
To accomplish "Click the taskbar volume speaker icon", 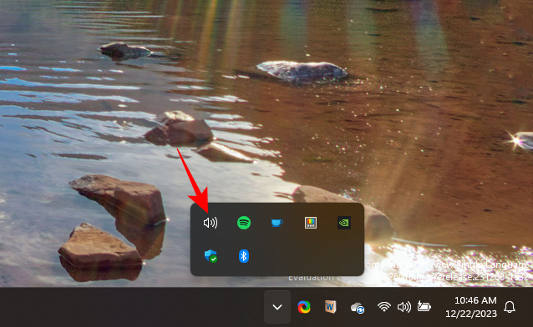I will point(404,307).
